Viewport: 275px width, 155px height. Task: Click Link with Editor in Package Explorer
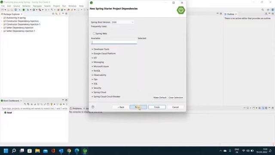56,14
